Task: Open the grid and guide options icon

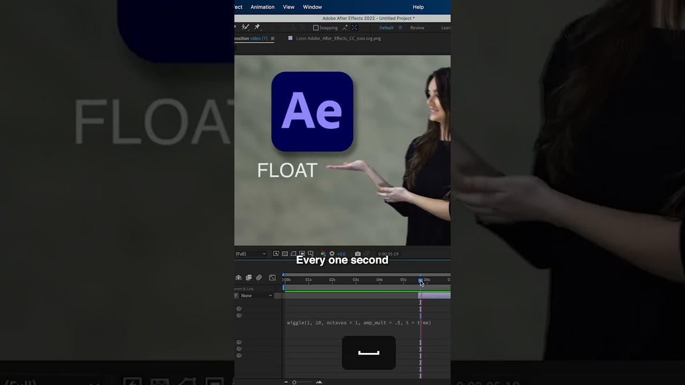Action: tap(310, 253)
